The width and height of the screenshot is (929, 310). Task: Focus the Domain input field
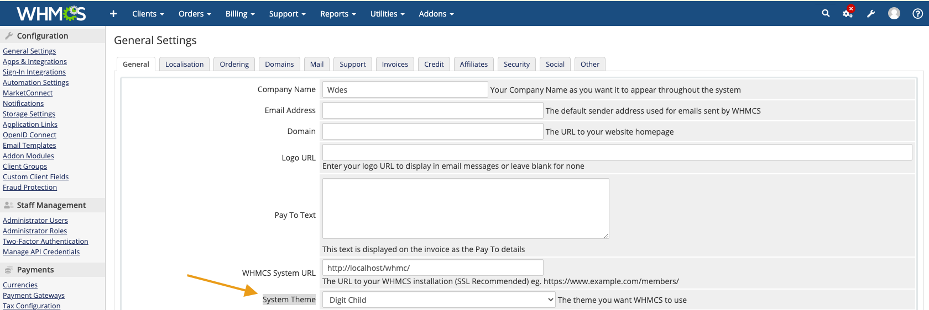point(432,131)
